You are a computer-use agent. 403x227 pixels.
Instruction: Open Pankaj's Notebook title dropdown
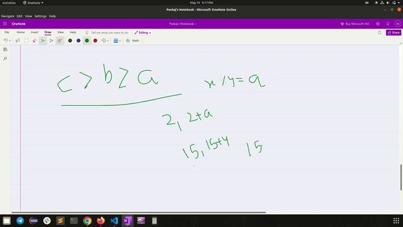point(183,24)
